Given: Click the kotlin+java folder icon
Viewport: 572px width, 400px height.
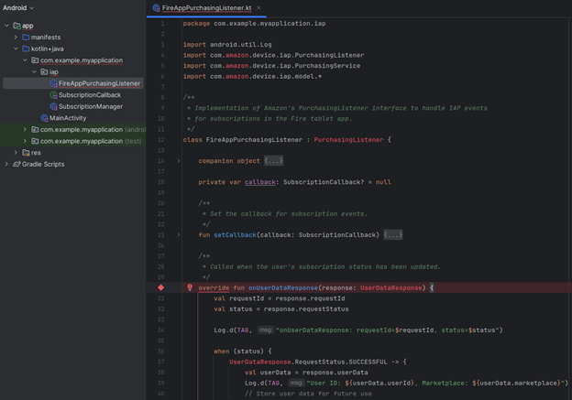Looking at the screenshot, I should [26, 49].
